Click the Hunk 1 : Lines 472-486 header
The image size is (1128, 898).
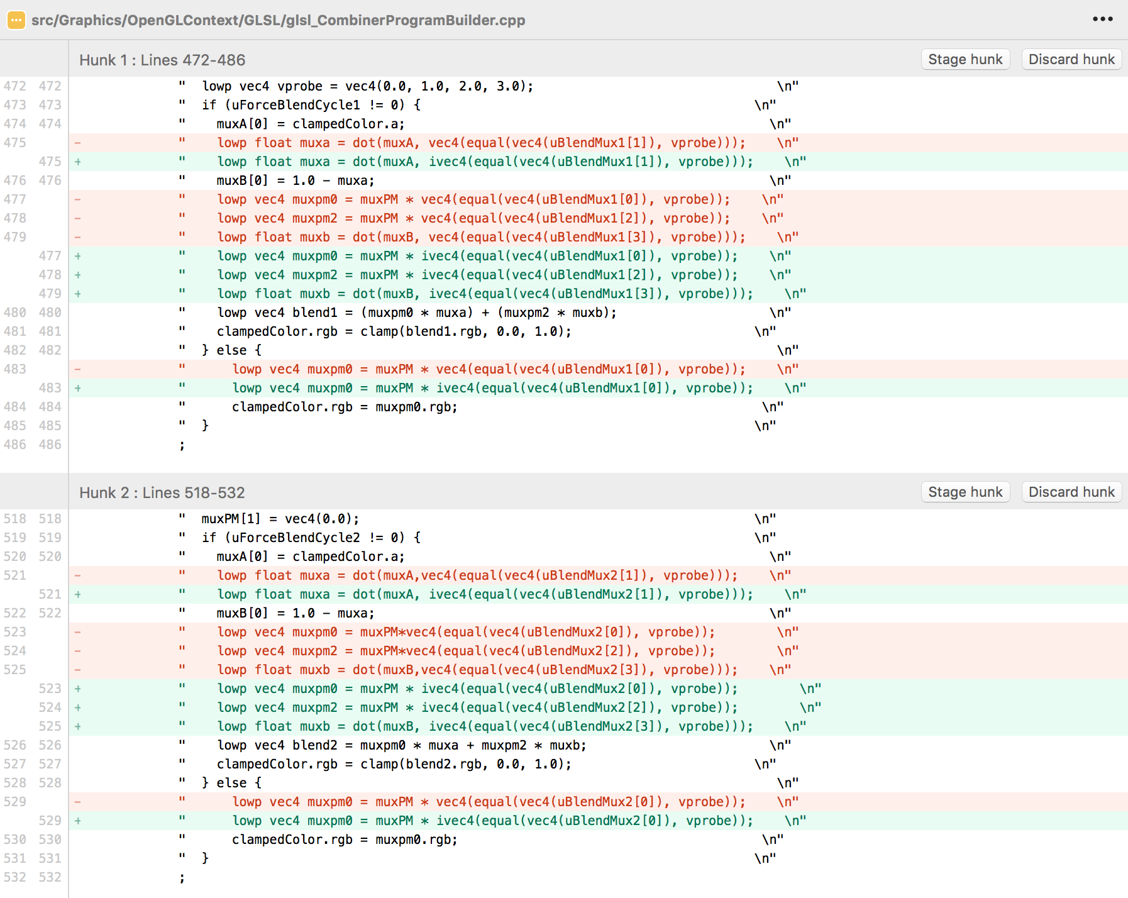coord(162,60)
